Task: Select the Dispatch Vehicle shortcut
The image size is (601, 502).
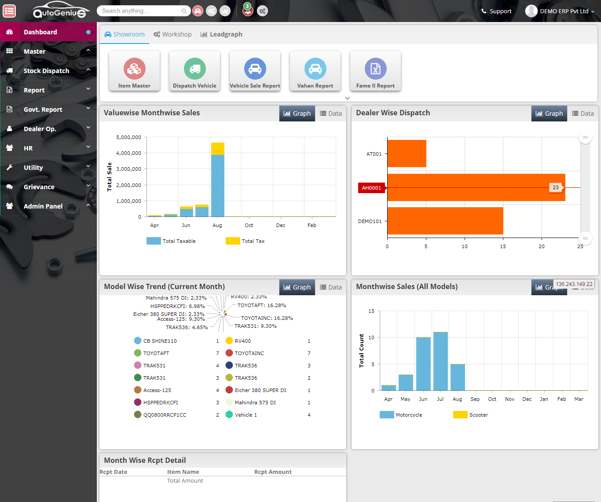Action: click(194, 71)
